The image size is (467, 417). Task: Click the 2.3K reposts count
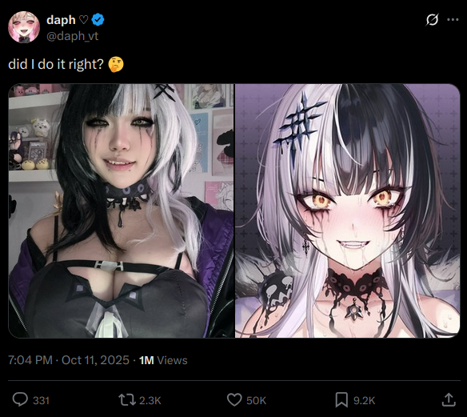click(x=150, y=400)
